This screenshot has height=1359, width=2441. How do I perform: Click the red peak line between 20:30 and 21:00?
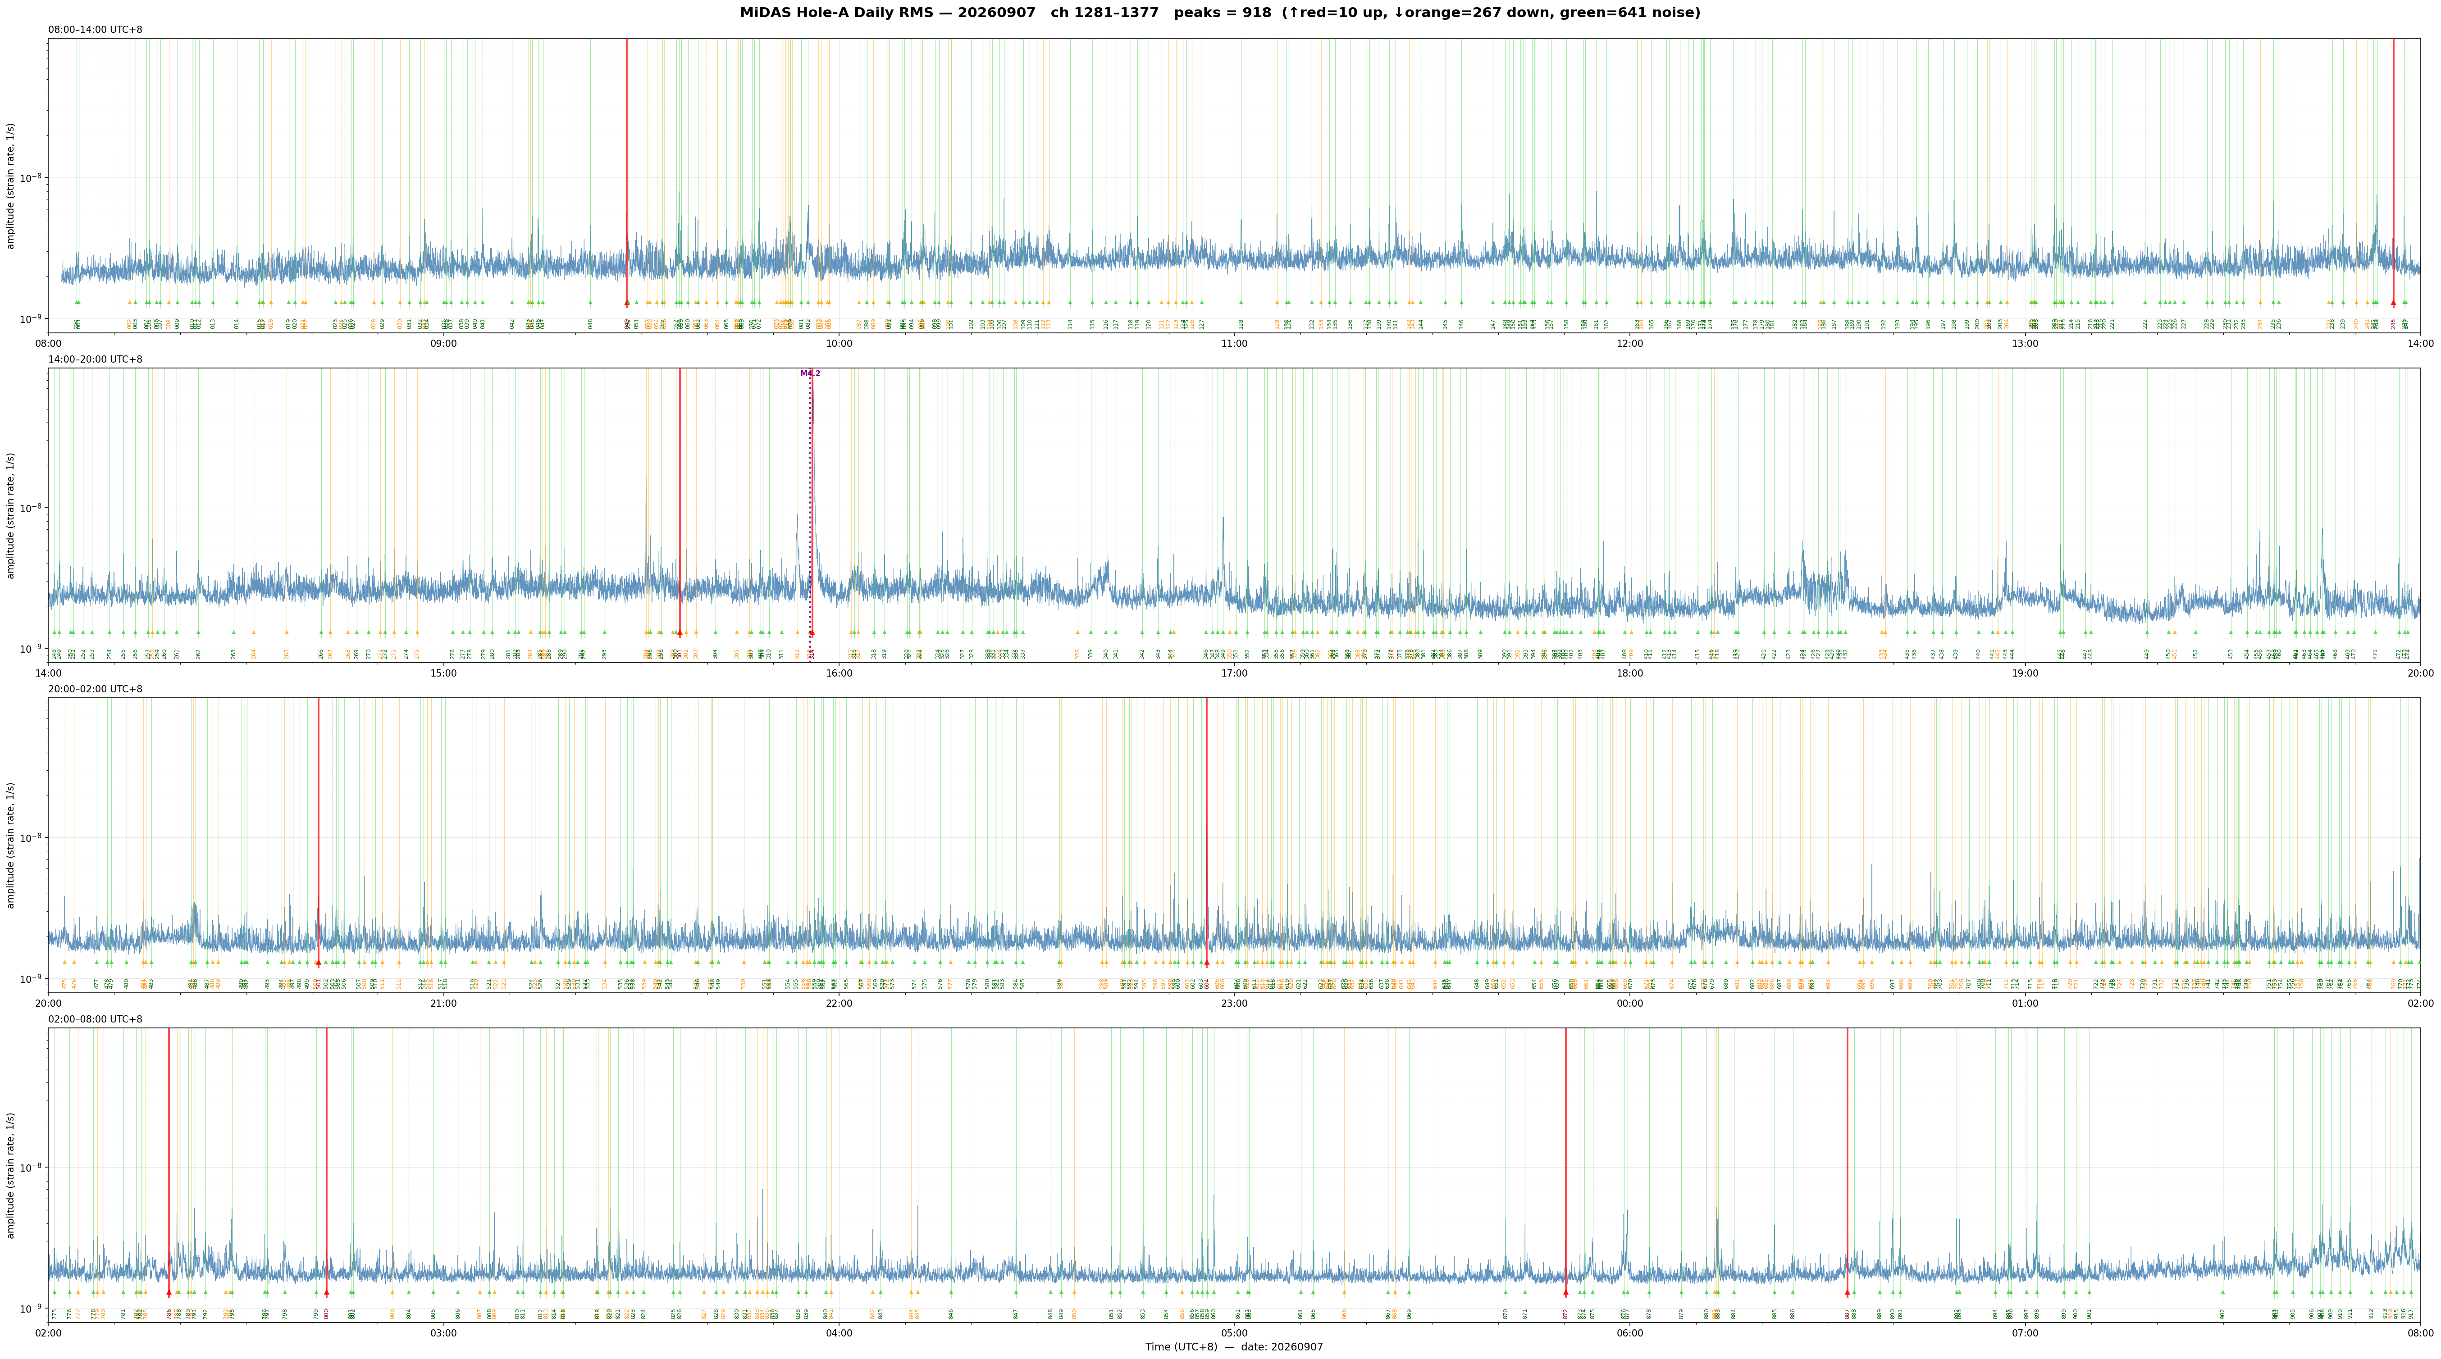pyautogui.click(x=319, y=831)
